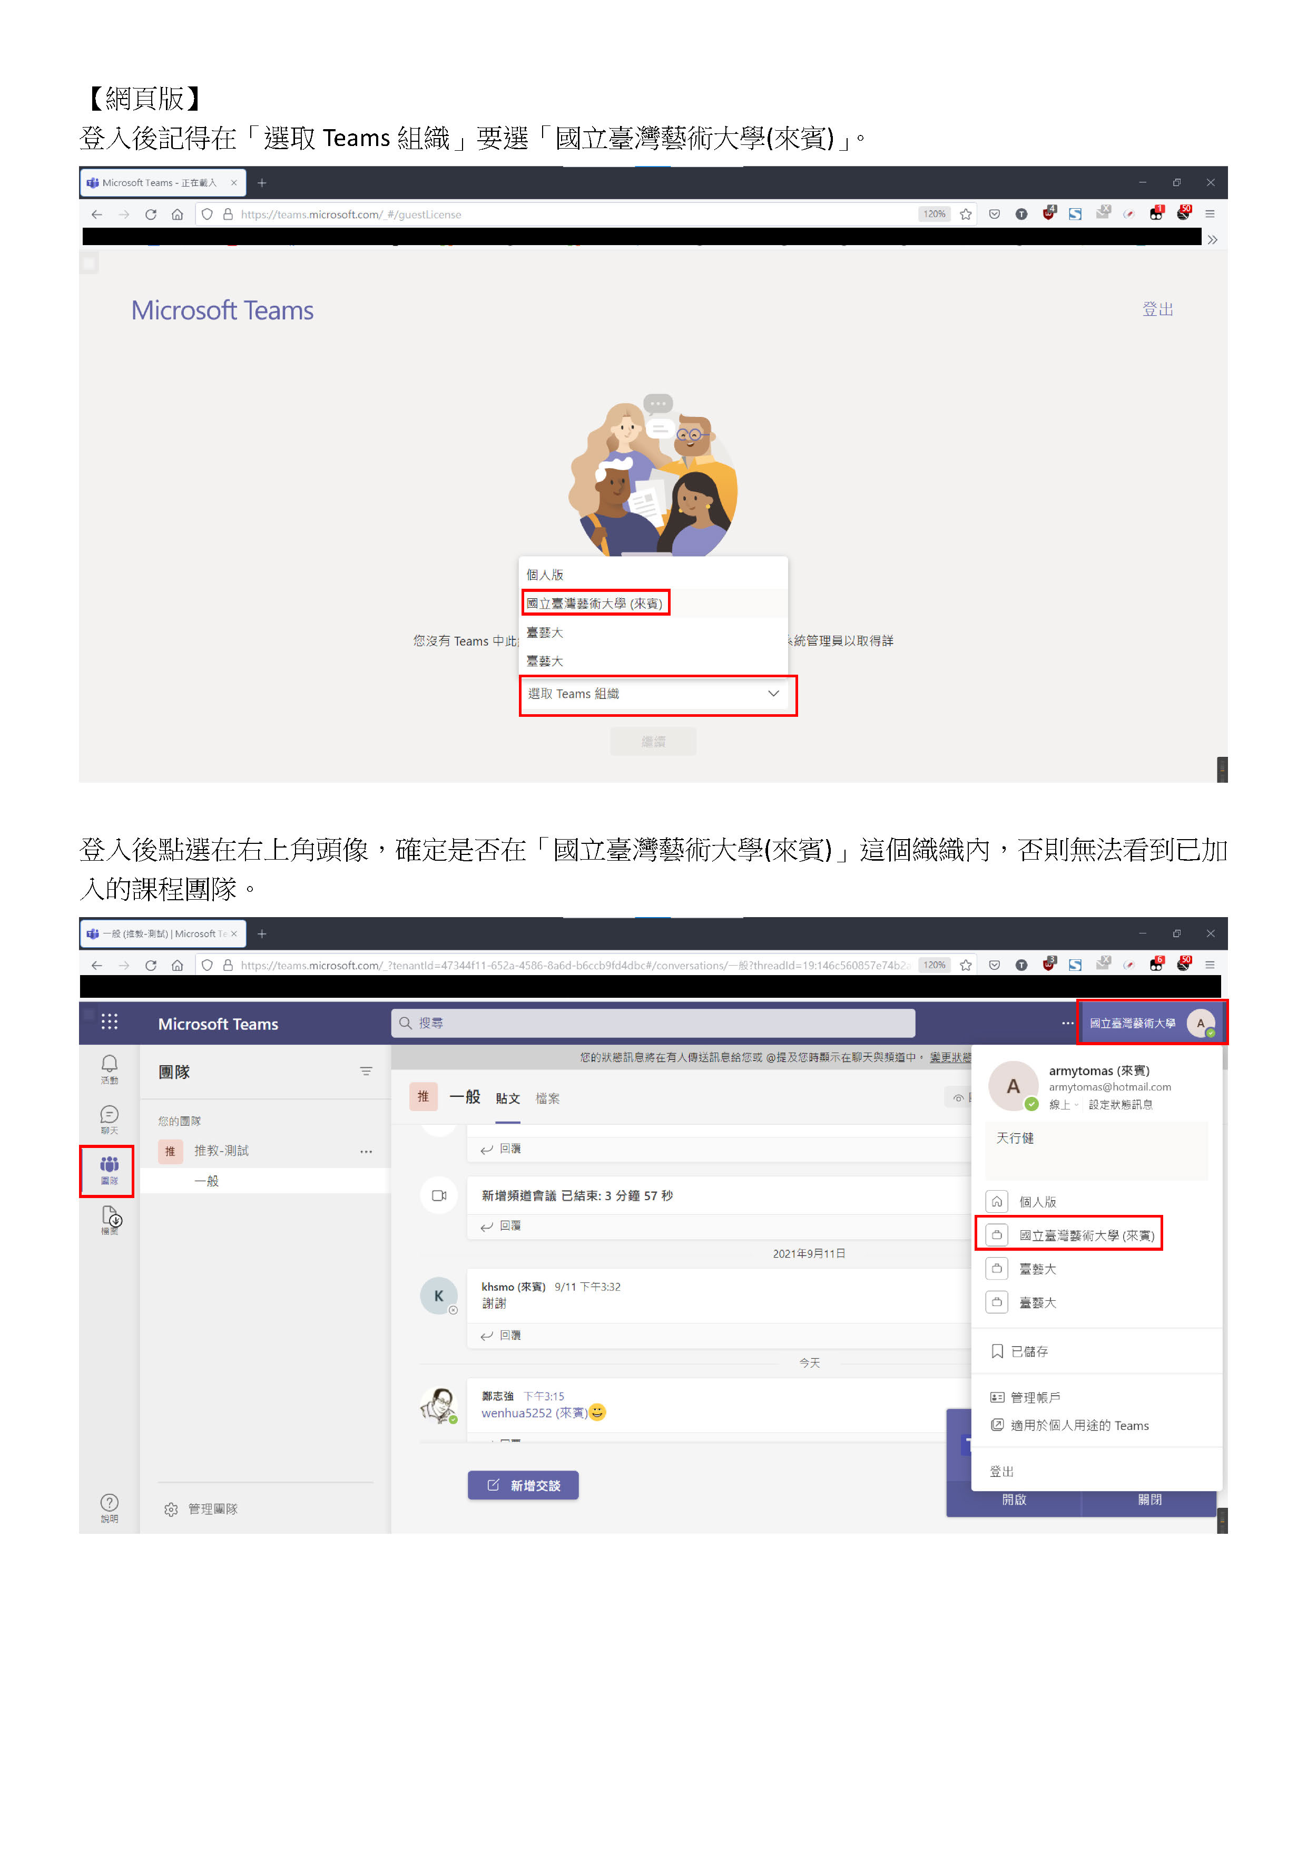Click the 登出 link on landing page
The image size is (1307, 1849).
pos(1157,309)
